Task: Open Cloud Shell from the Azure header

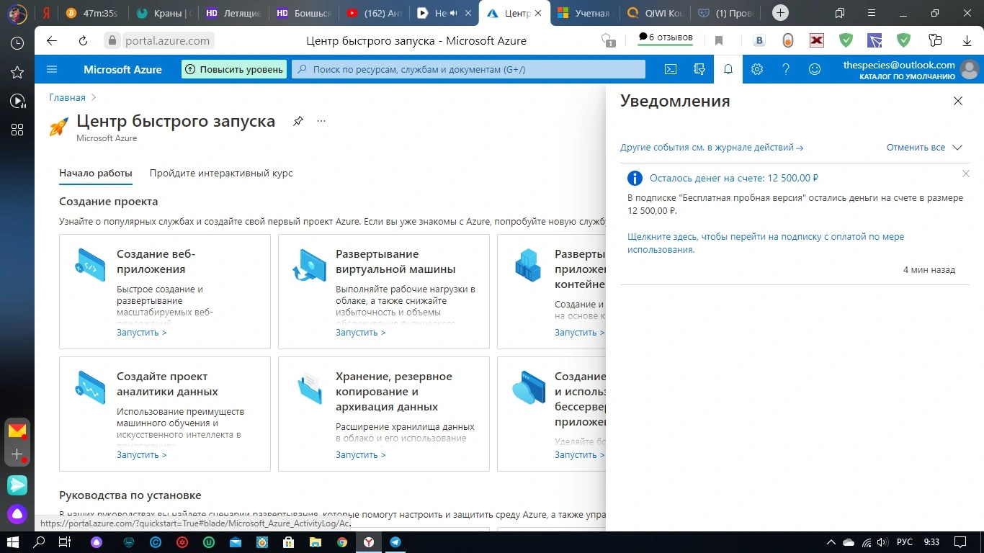Action: pyautogui.click(x=670, y=69)
